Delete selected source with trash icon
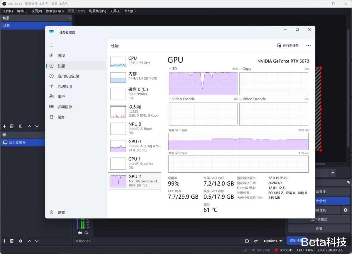This screenshot has width=352, height=254. [12, 241]
